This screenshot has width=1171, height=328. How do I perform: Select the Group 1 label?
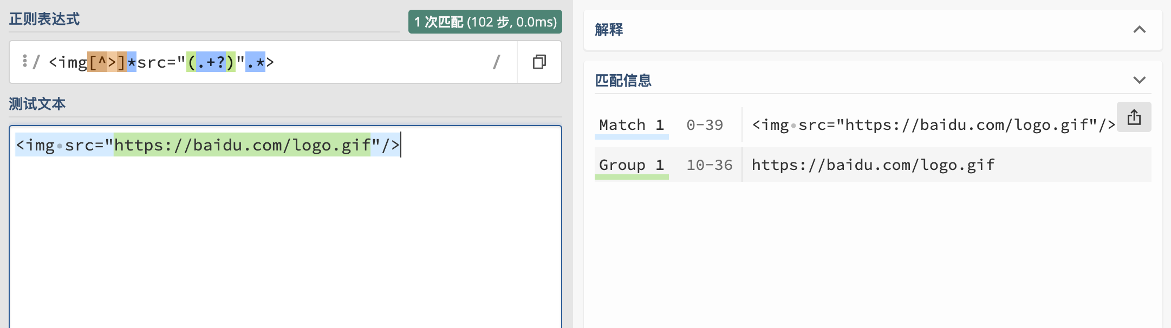click(x=632, y=165)
